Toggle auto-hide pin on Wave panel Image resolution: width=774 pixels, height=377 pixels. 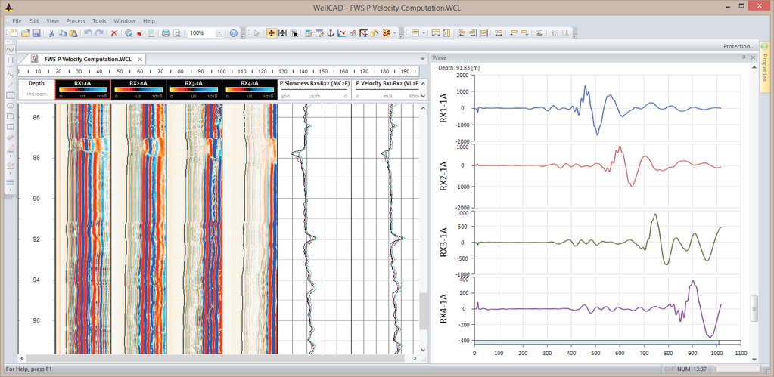(744, 57)
